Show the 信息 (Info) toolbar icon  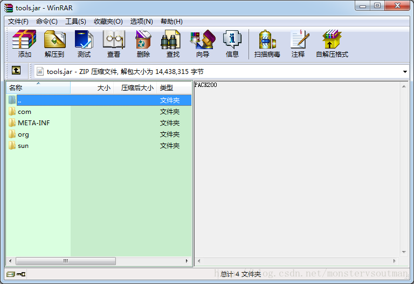(232, 39)
